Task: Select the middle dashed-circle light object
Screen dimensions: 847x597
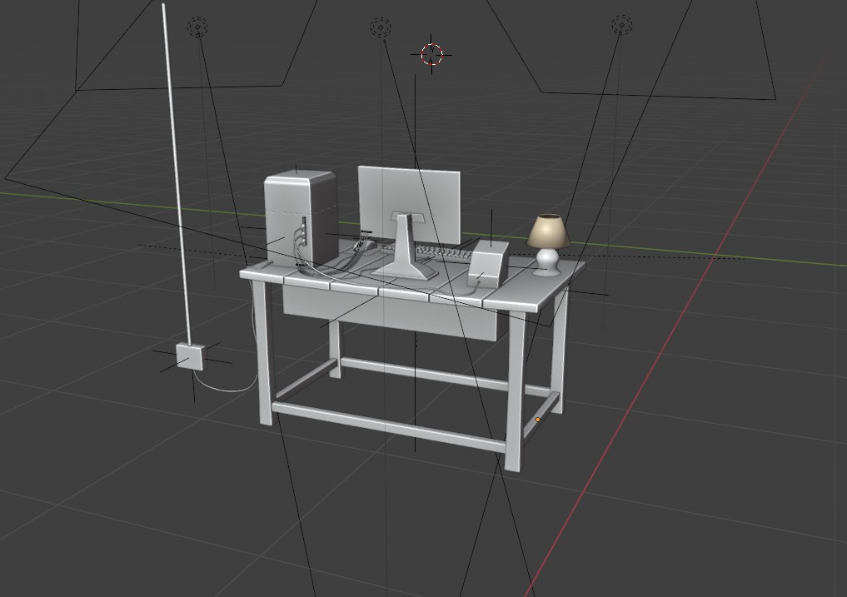Action: (x=381, y=27)
